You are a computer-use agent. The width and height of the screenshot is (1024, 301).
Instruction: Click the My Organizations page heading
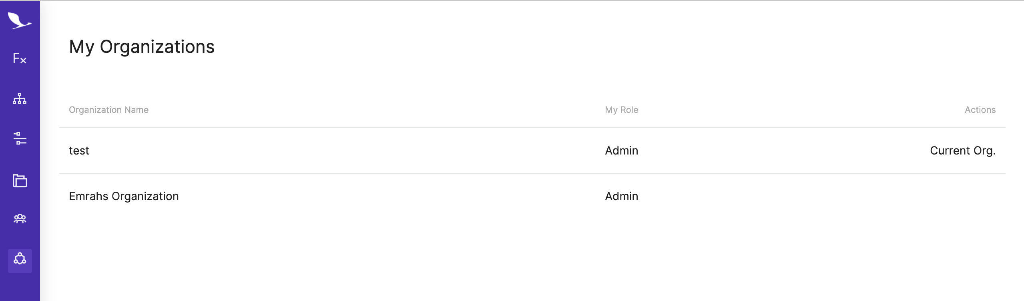(142, 47)
